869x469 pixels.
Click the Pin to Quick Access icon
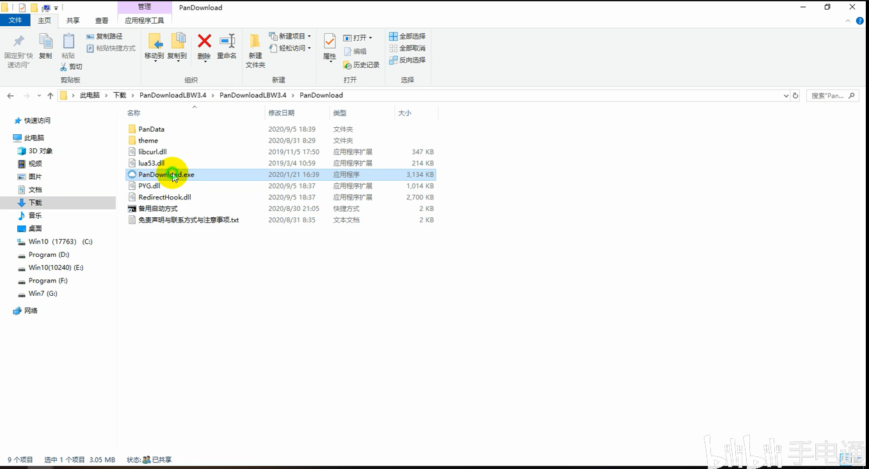[19, 42]
